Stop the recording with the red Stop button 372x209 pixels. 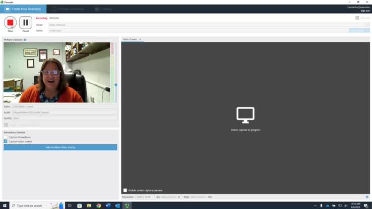(10, 23)
